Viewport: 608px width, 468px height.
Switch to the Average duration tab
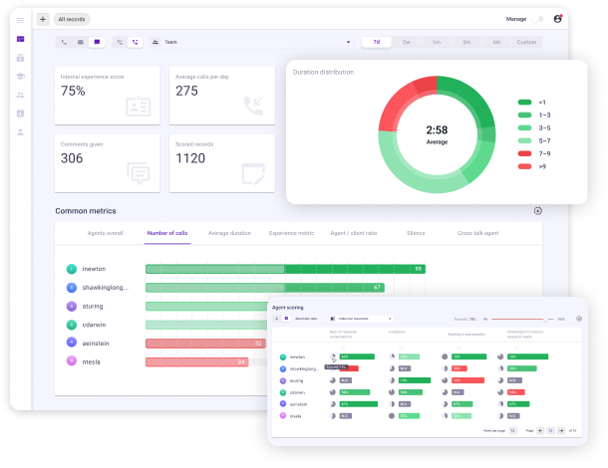click(x=229, y=233)
